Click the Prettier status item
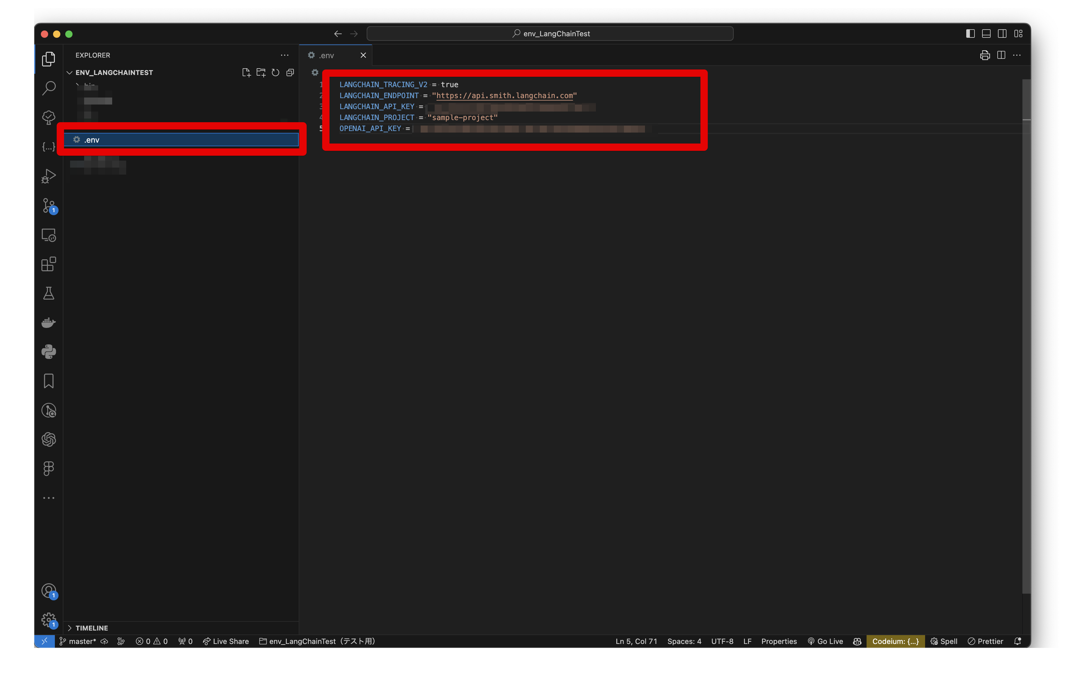Image resolution: width=1065 pixels, height=693 pixels. (985, 641)
